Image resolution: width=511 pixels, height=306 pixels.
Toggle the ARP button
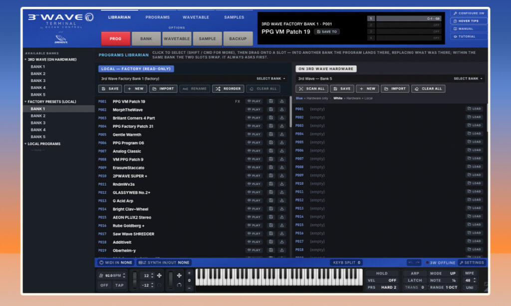[x=415, y=274]
